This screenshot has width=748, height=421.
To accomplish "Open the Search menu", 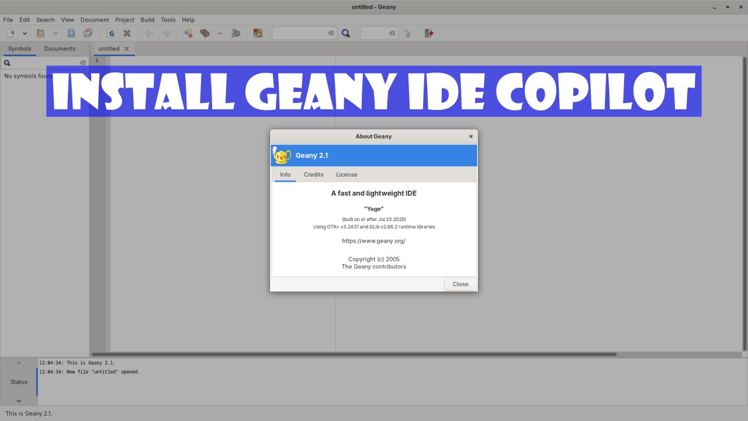I will click(x=46, y=19).
